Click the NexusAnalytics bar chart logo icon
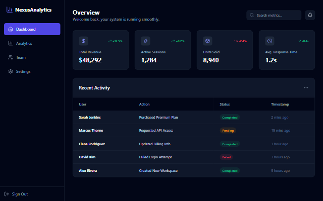Image resolution: width=323 pixels, height=201 pixels. pyautogui.click(x=9, y=10)
